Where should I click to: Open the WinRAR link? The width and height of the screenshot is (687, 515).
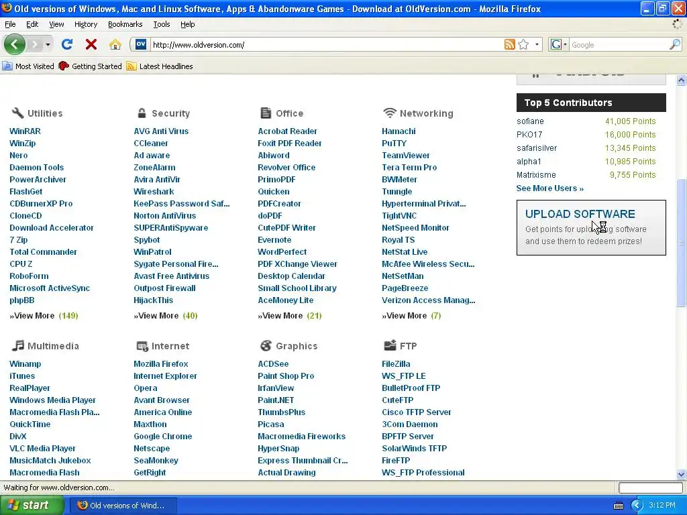click(25, 131)
